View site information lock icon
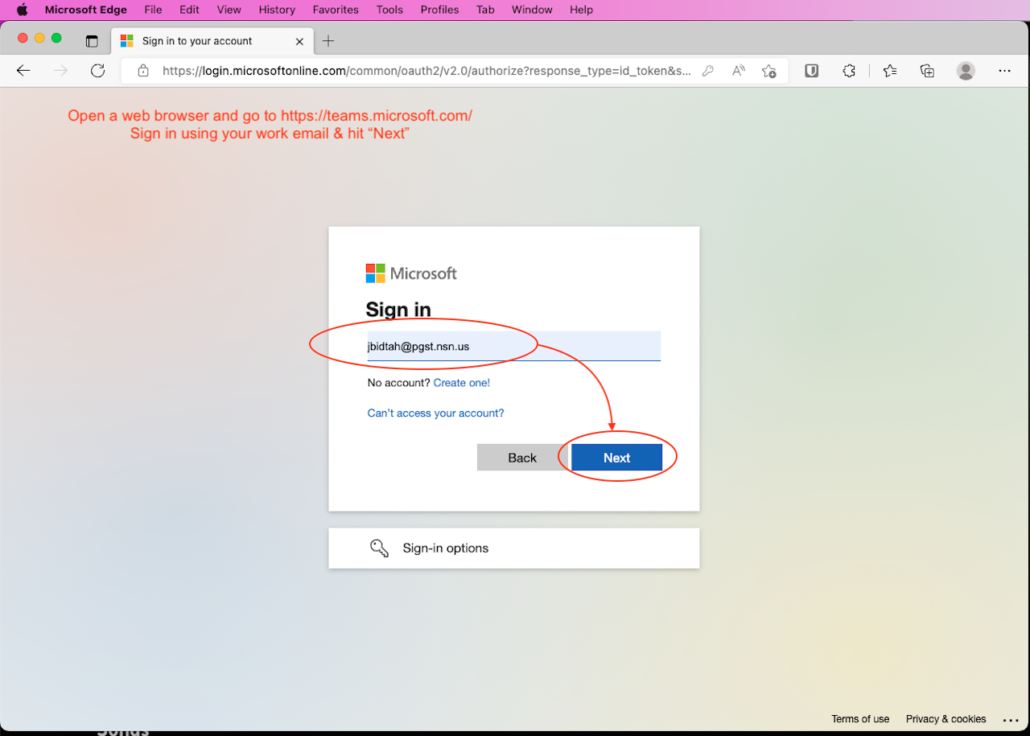Screen dimensions: 1030x736 (143, 71)
